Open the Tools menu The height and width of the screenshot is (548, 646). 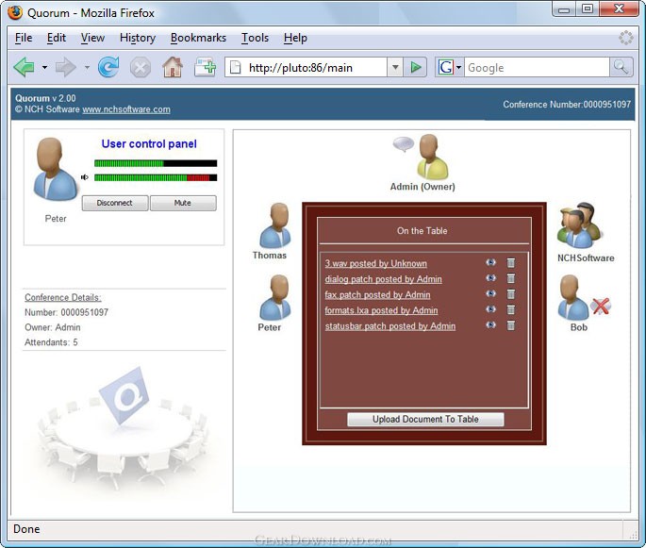tap(255, 38)
